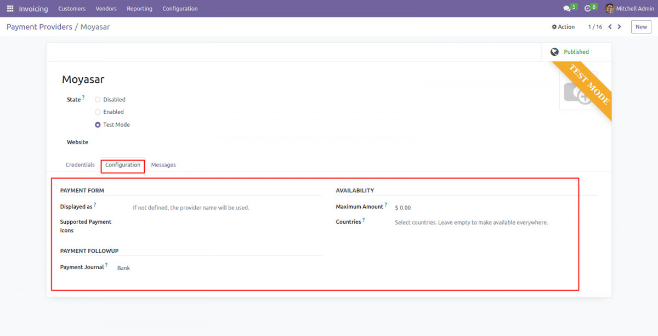Screen dimensions: 658x336
Task: Open the Payment Journal field showing Bank
Action: [123, 267]
